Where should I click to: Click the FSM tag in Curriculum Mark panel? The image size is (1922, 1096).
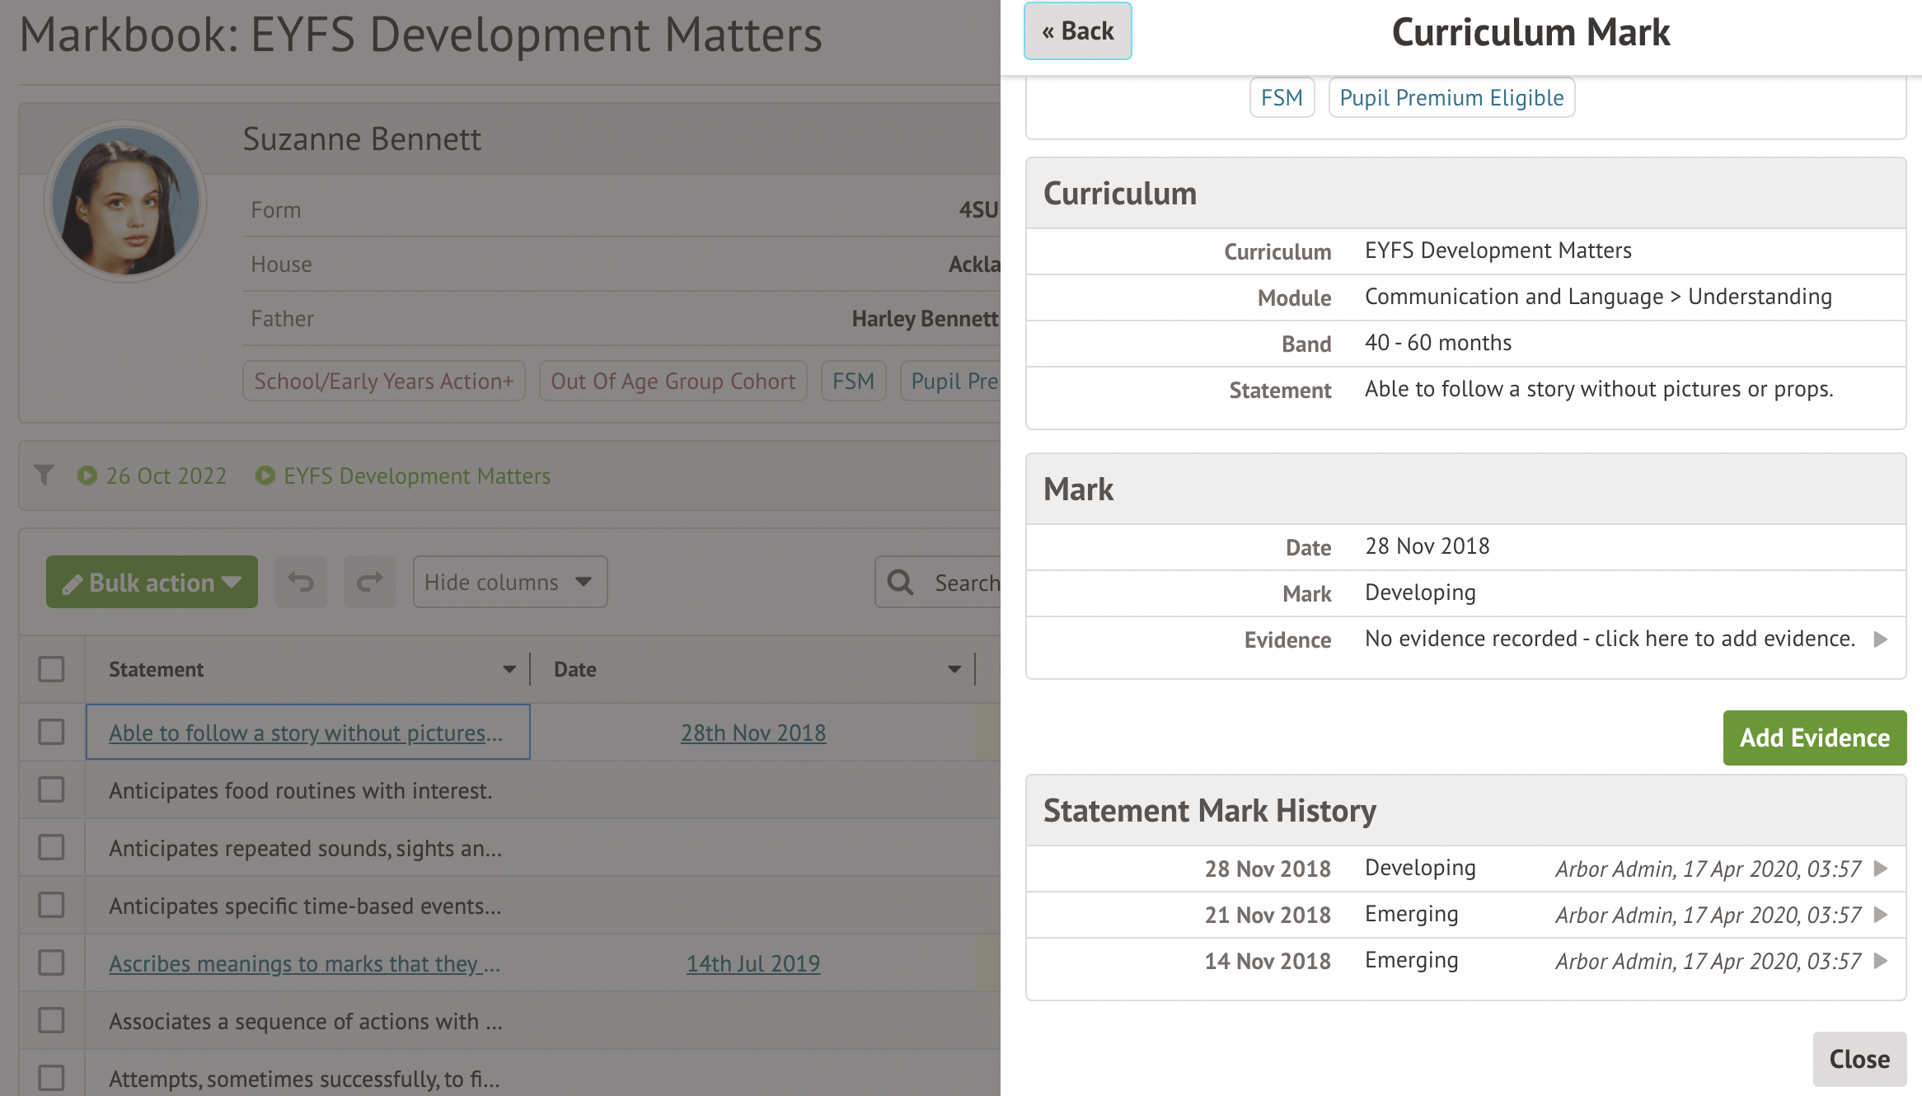(x=1282, y=98)
